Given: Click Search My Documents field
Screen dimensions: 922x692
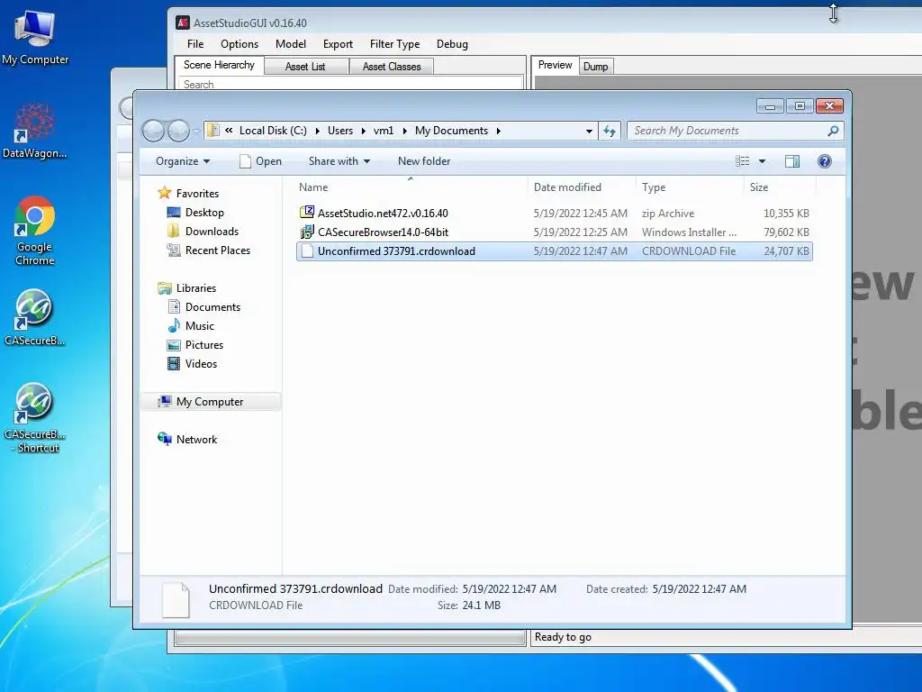Looking at the screenshot, I should [x=735, y=131].
